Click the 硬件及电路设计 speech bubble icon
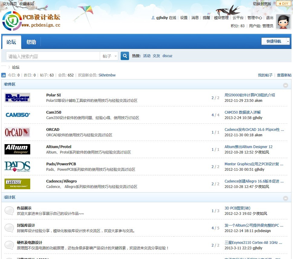This screenshot has width=293, height=259. click(x=9, y=245)
